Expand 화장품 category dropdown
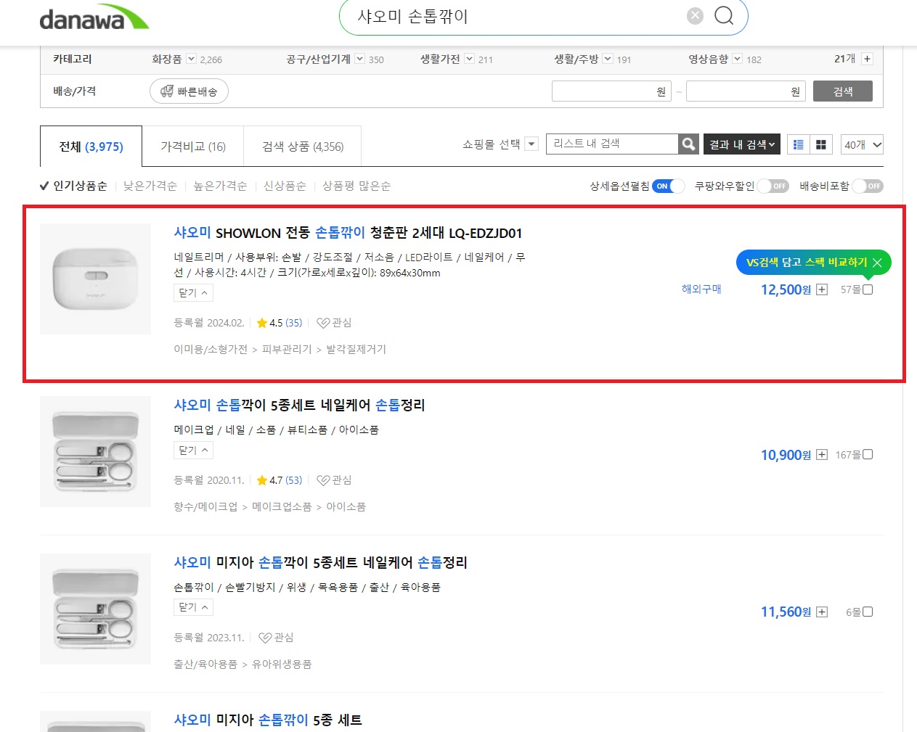Screen dimensions: 917x732 (x=191, y=59)
